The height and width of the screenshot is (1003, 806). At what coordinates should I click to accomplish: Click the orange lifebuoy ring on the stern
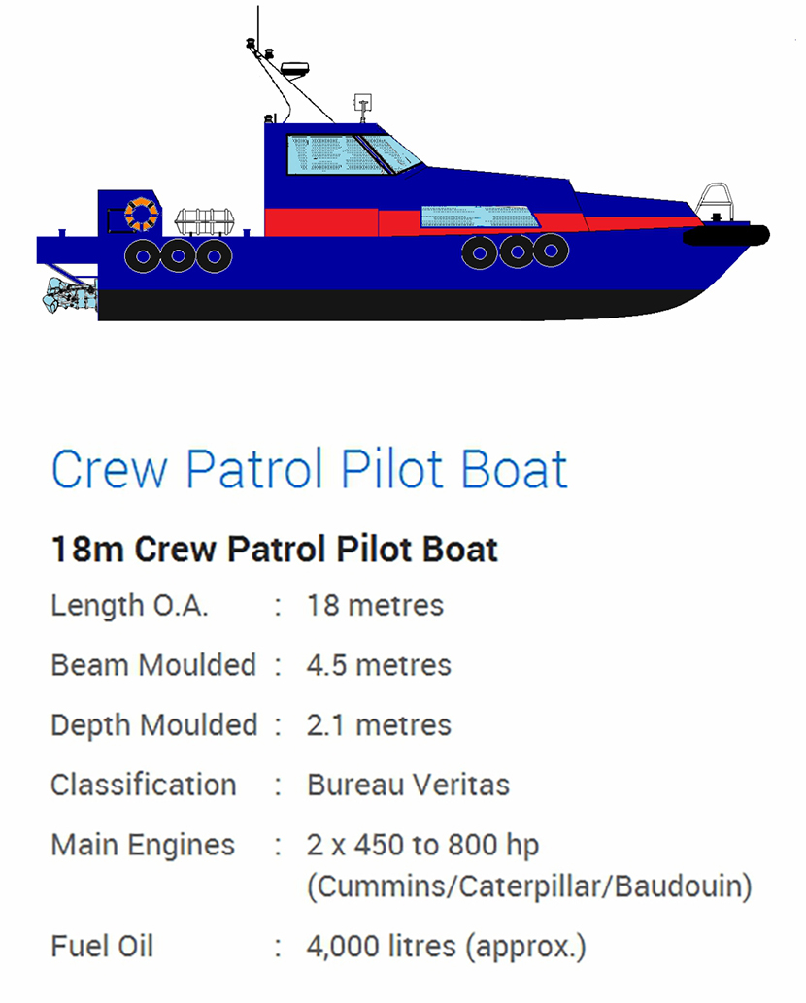click(141, 215)
